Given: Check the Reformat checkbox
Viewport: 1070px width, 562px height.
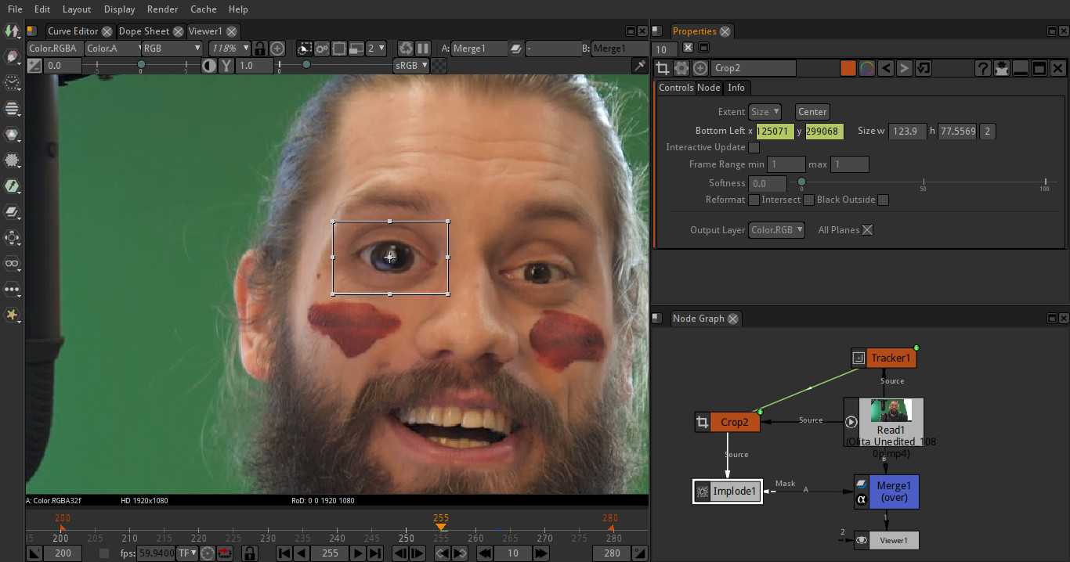Looking at the screenshot, I should click(x=754, y=200).
